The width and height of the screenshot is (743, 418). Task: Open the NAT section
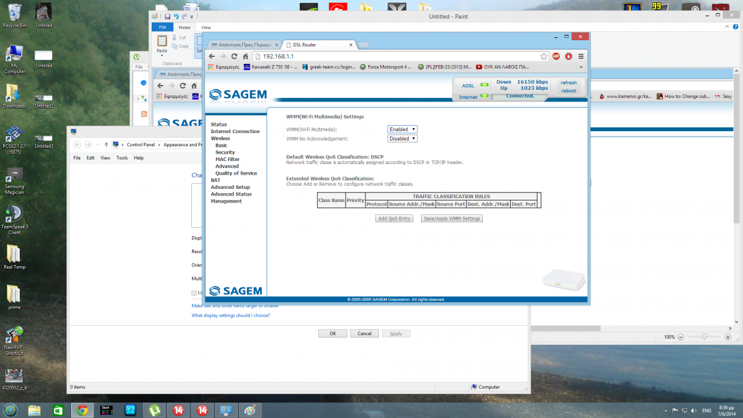click(x=215, y=180)
